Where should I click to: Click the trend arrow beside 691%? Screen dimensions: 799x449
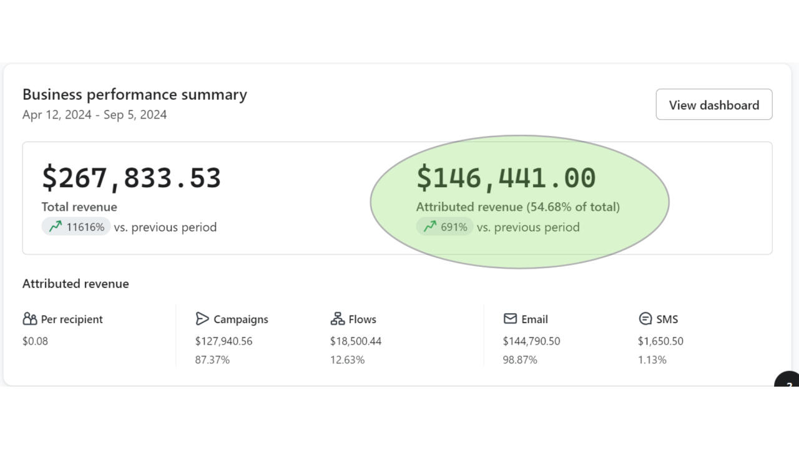pos(429,227)
